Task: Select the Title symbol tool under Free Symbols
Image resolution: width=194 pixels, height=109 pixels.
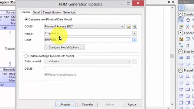Action: point(181,58)
